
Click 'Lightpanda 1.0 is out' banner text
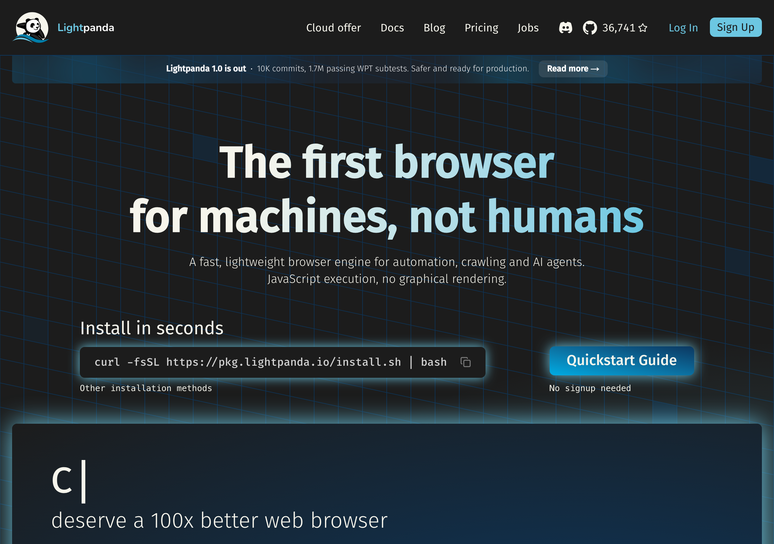point(206,69)
